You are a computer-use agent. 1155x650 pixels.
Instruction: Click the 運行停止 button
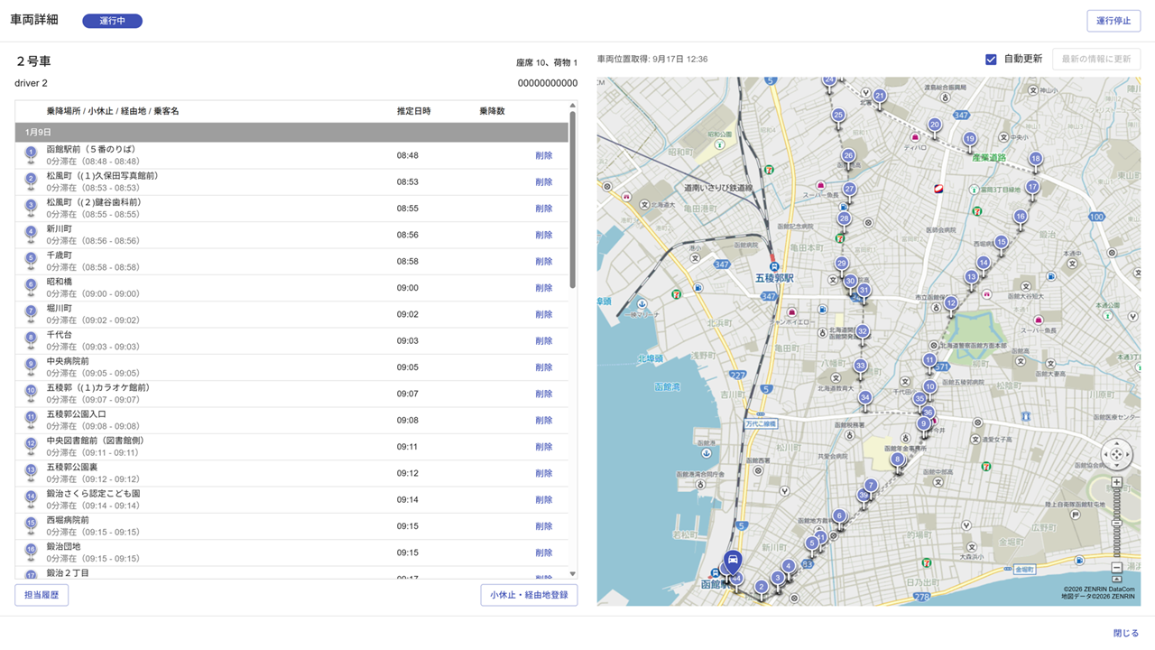pos(1113,21)
